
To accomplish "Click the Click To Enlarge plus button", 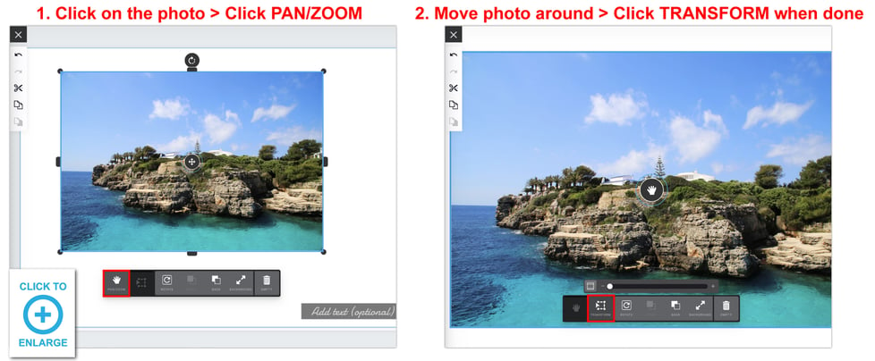I will 42,315.
